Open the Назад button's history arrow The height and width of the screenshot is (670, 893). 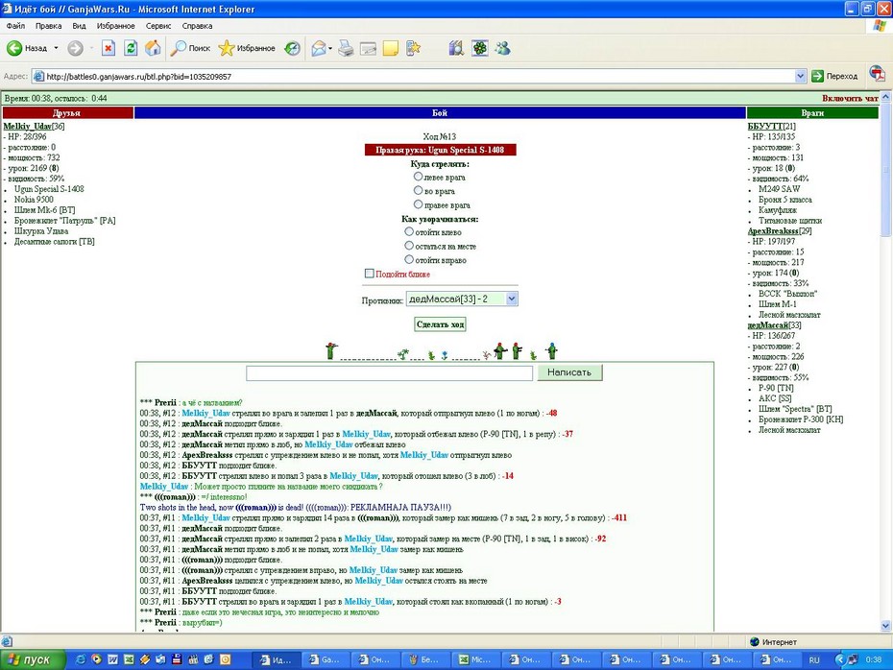click(x=56, y=48)
